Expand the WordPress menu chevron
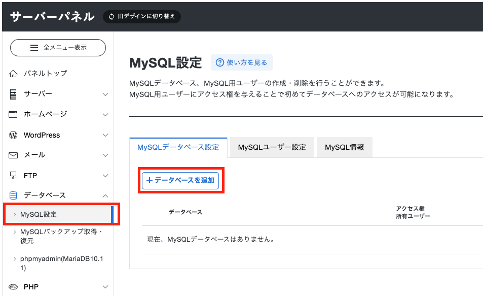Viewport: 483px width, 296px height. [105, 135]
